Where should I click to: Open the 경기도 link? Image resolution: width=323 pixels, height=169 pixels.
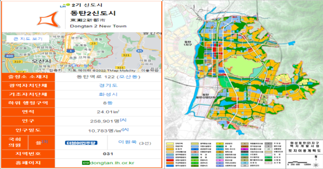point(108,86)
